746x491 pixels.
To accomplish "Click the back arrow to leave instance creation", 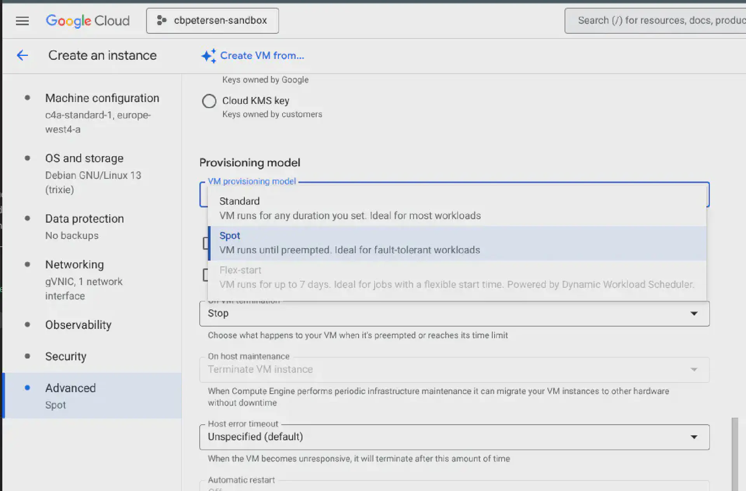I will (22, 55).
